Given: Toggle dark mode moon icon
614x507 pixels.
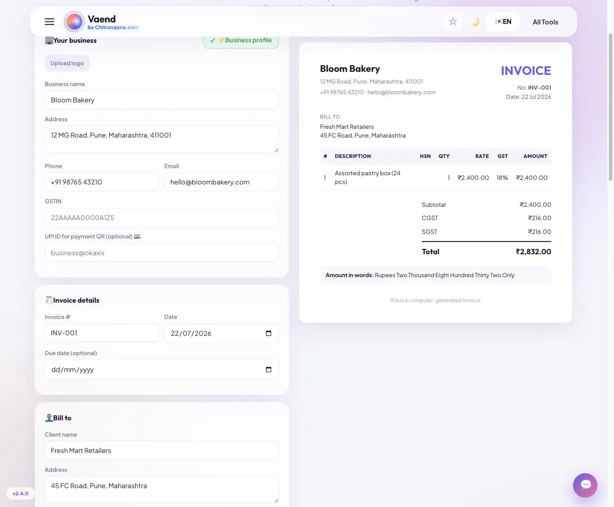Looking at the screenshot, I should click(475, 22).
